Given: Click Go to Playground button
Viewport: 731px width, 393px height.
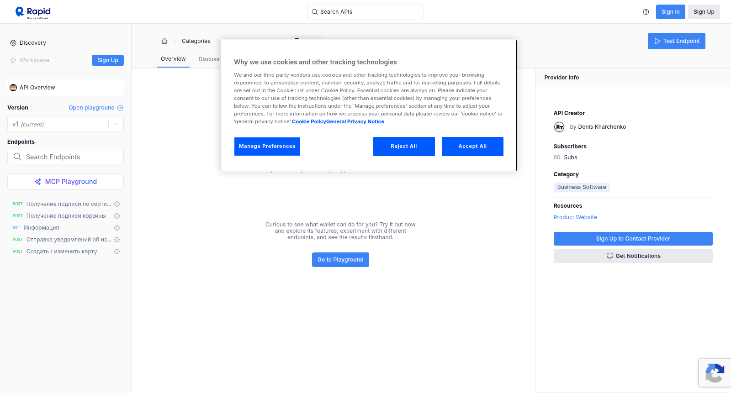Looking at the screenshot, I should click(340, 260).
